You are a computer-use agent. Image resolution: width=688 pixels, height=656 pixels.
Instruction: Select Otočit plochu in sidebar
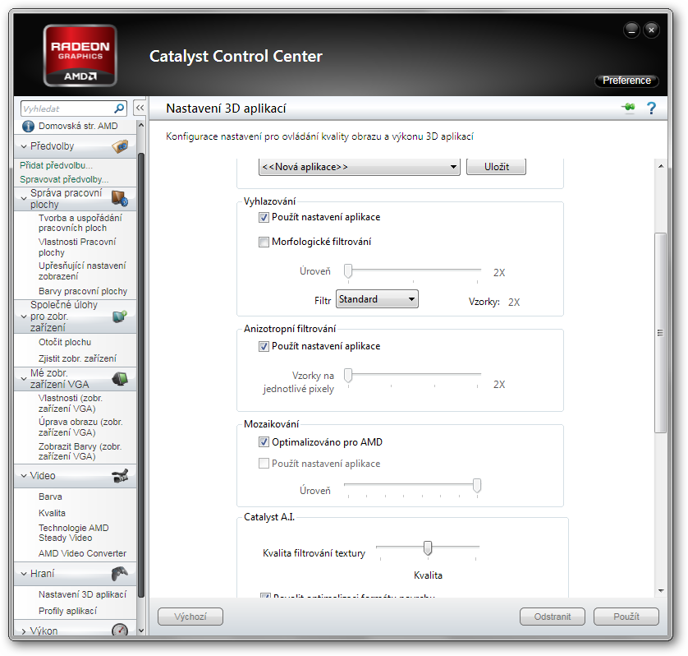tap(65, 342)
